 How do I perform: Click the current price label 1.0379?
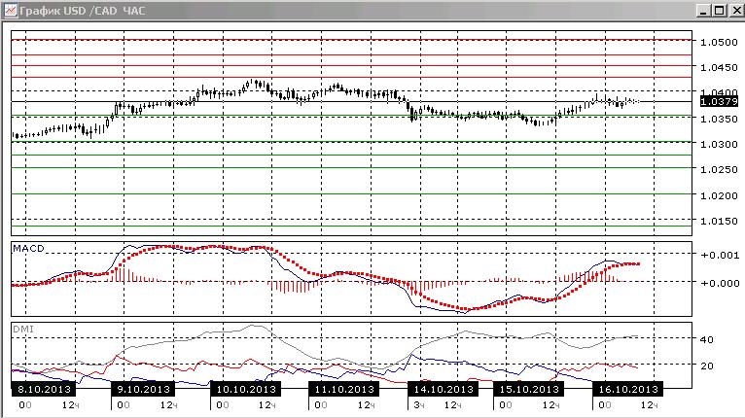(719, 101)
